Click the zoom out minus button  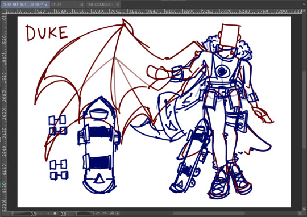pos(41,214)
